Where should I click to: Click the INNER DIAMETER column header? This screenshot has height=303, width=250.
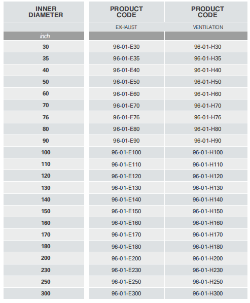pos(46,12)
